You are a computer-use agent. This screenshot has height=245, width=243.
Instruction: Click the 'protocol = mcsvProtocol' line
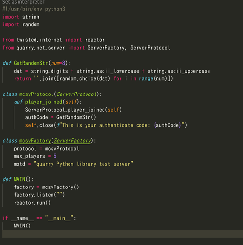tap(46, 149)
